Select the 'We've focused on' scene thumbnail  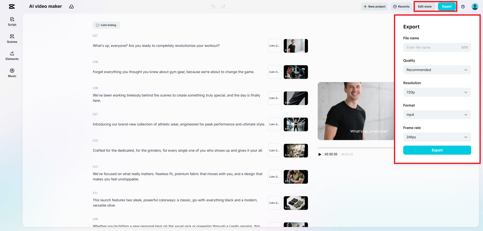pyautogui.click(x=296, y=177)
